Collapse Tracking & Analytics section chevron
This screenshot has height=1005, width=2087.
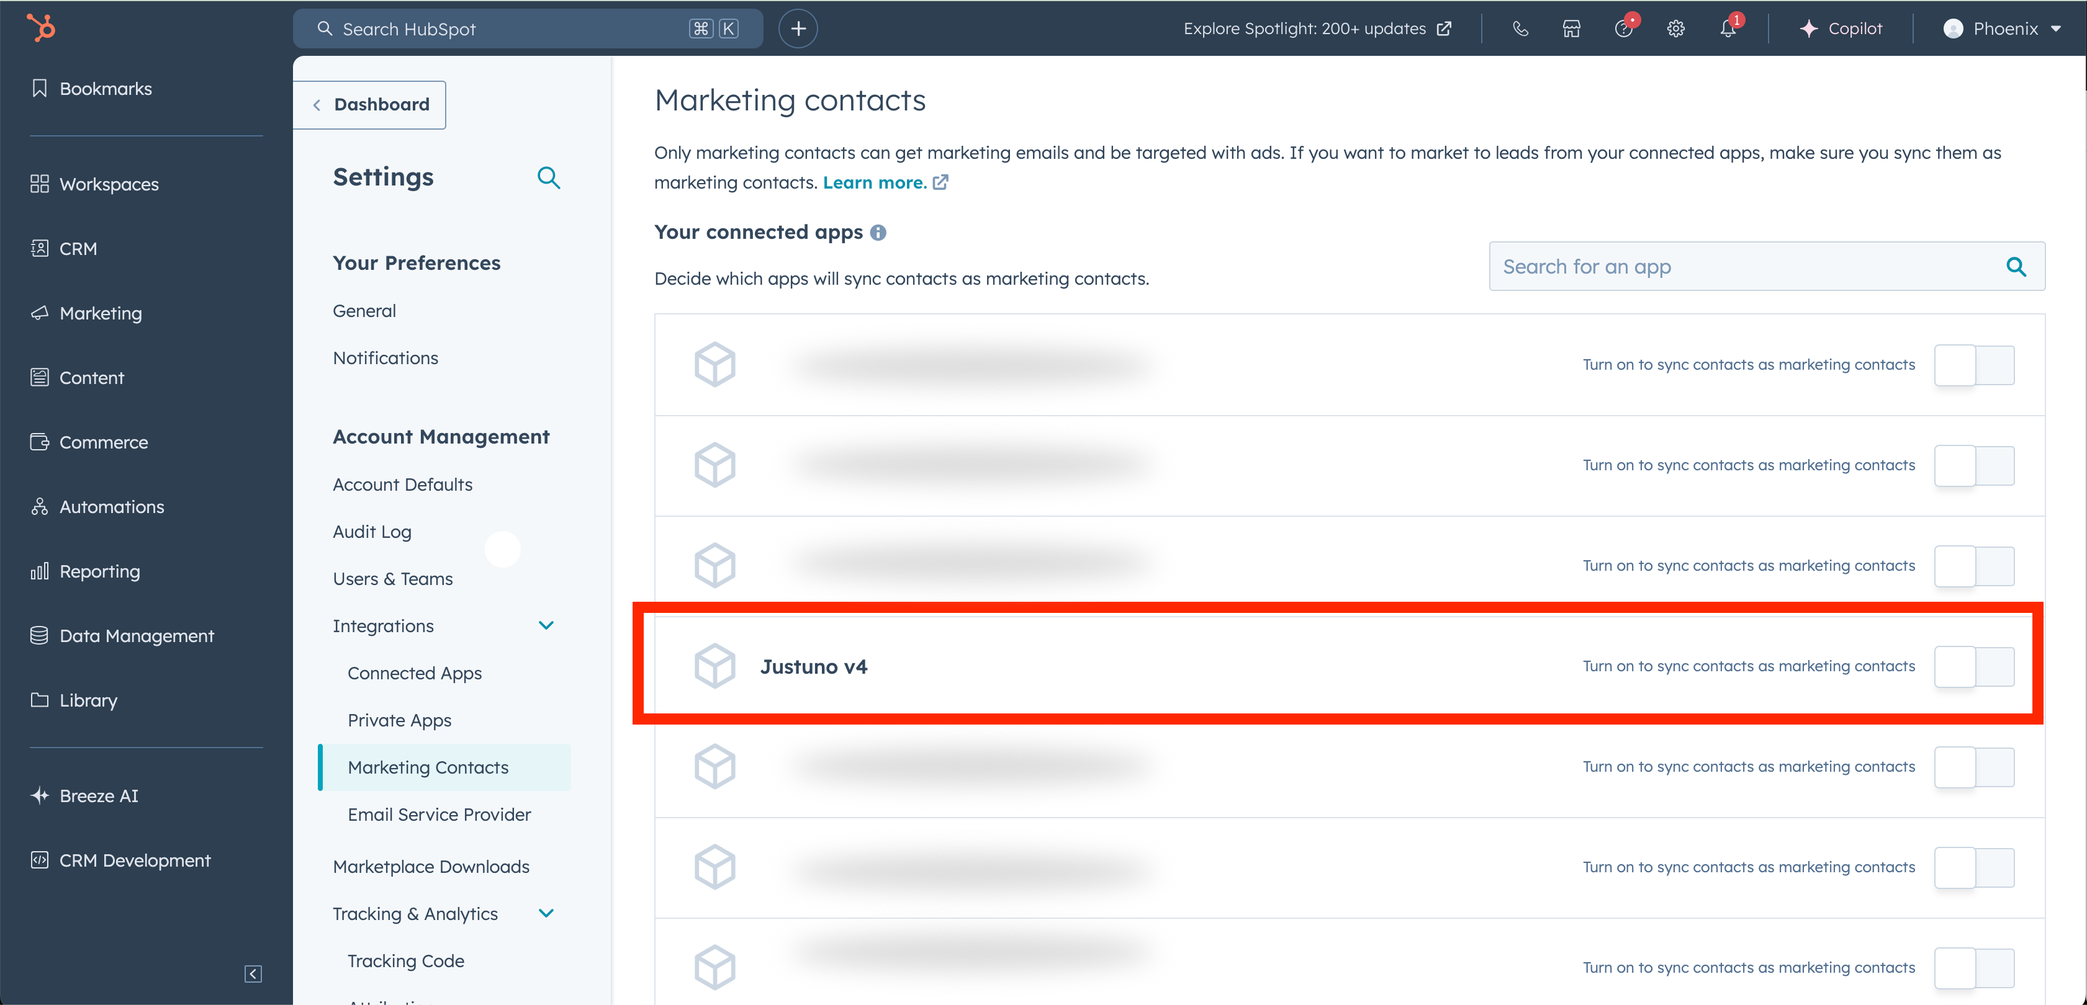(546, 913)
